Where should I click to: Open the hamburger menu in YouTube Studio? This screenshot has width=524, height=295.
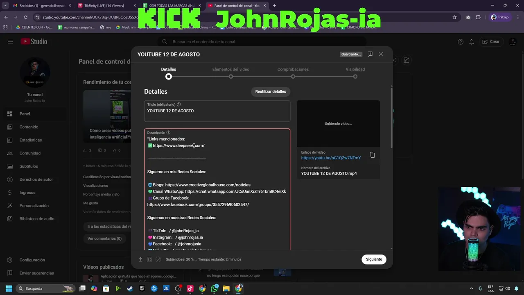coord(10,41)
